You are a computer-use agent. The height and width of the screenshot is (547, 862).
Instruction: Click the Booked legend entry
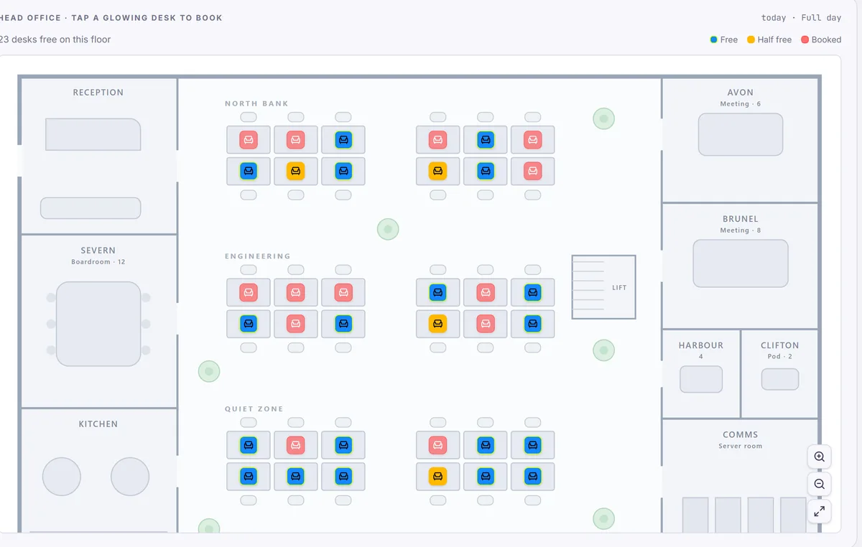tap(821, 39)
